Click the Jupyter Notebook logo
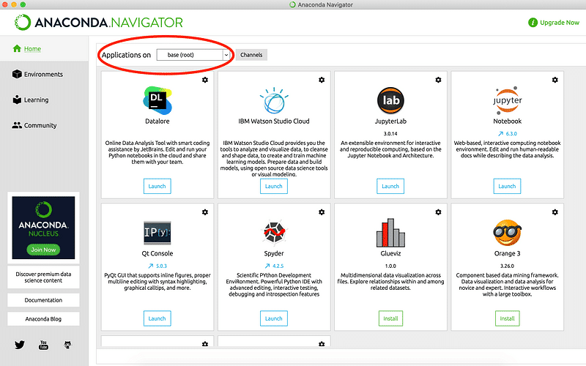This screenshot has height=366, width=586. [x=507, y=101]
